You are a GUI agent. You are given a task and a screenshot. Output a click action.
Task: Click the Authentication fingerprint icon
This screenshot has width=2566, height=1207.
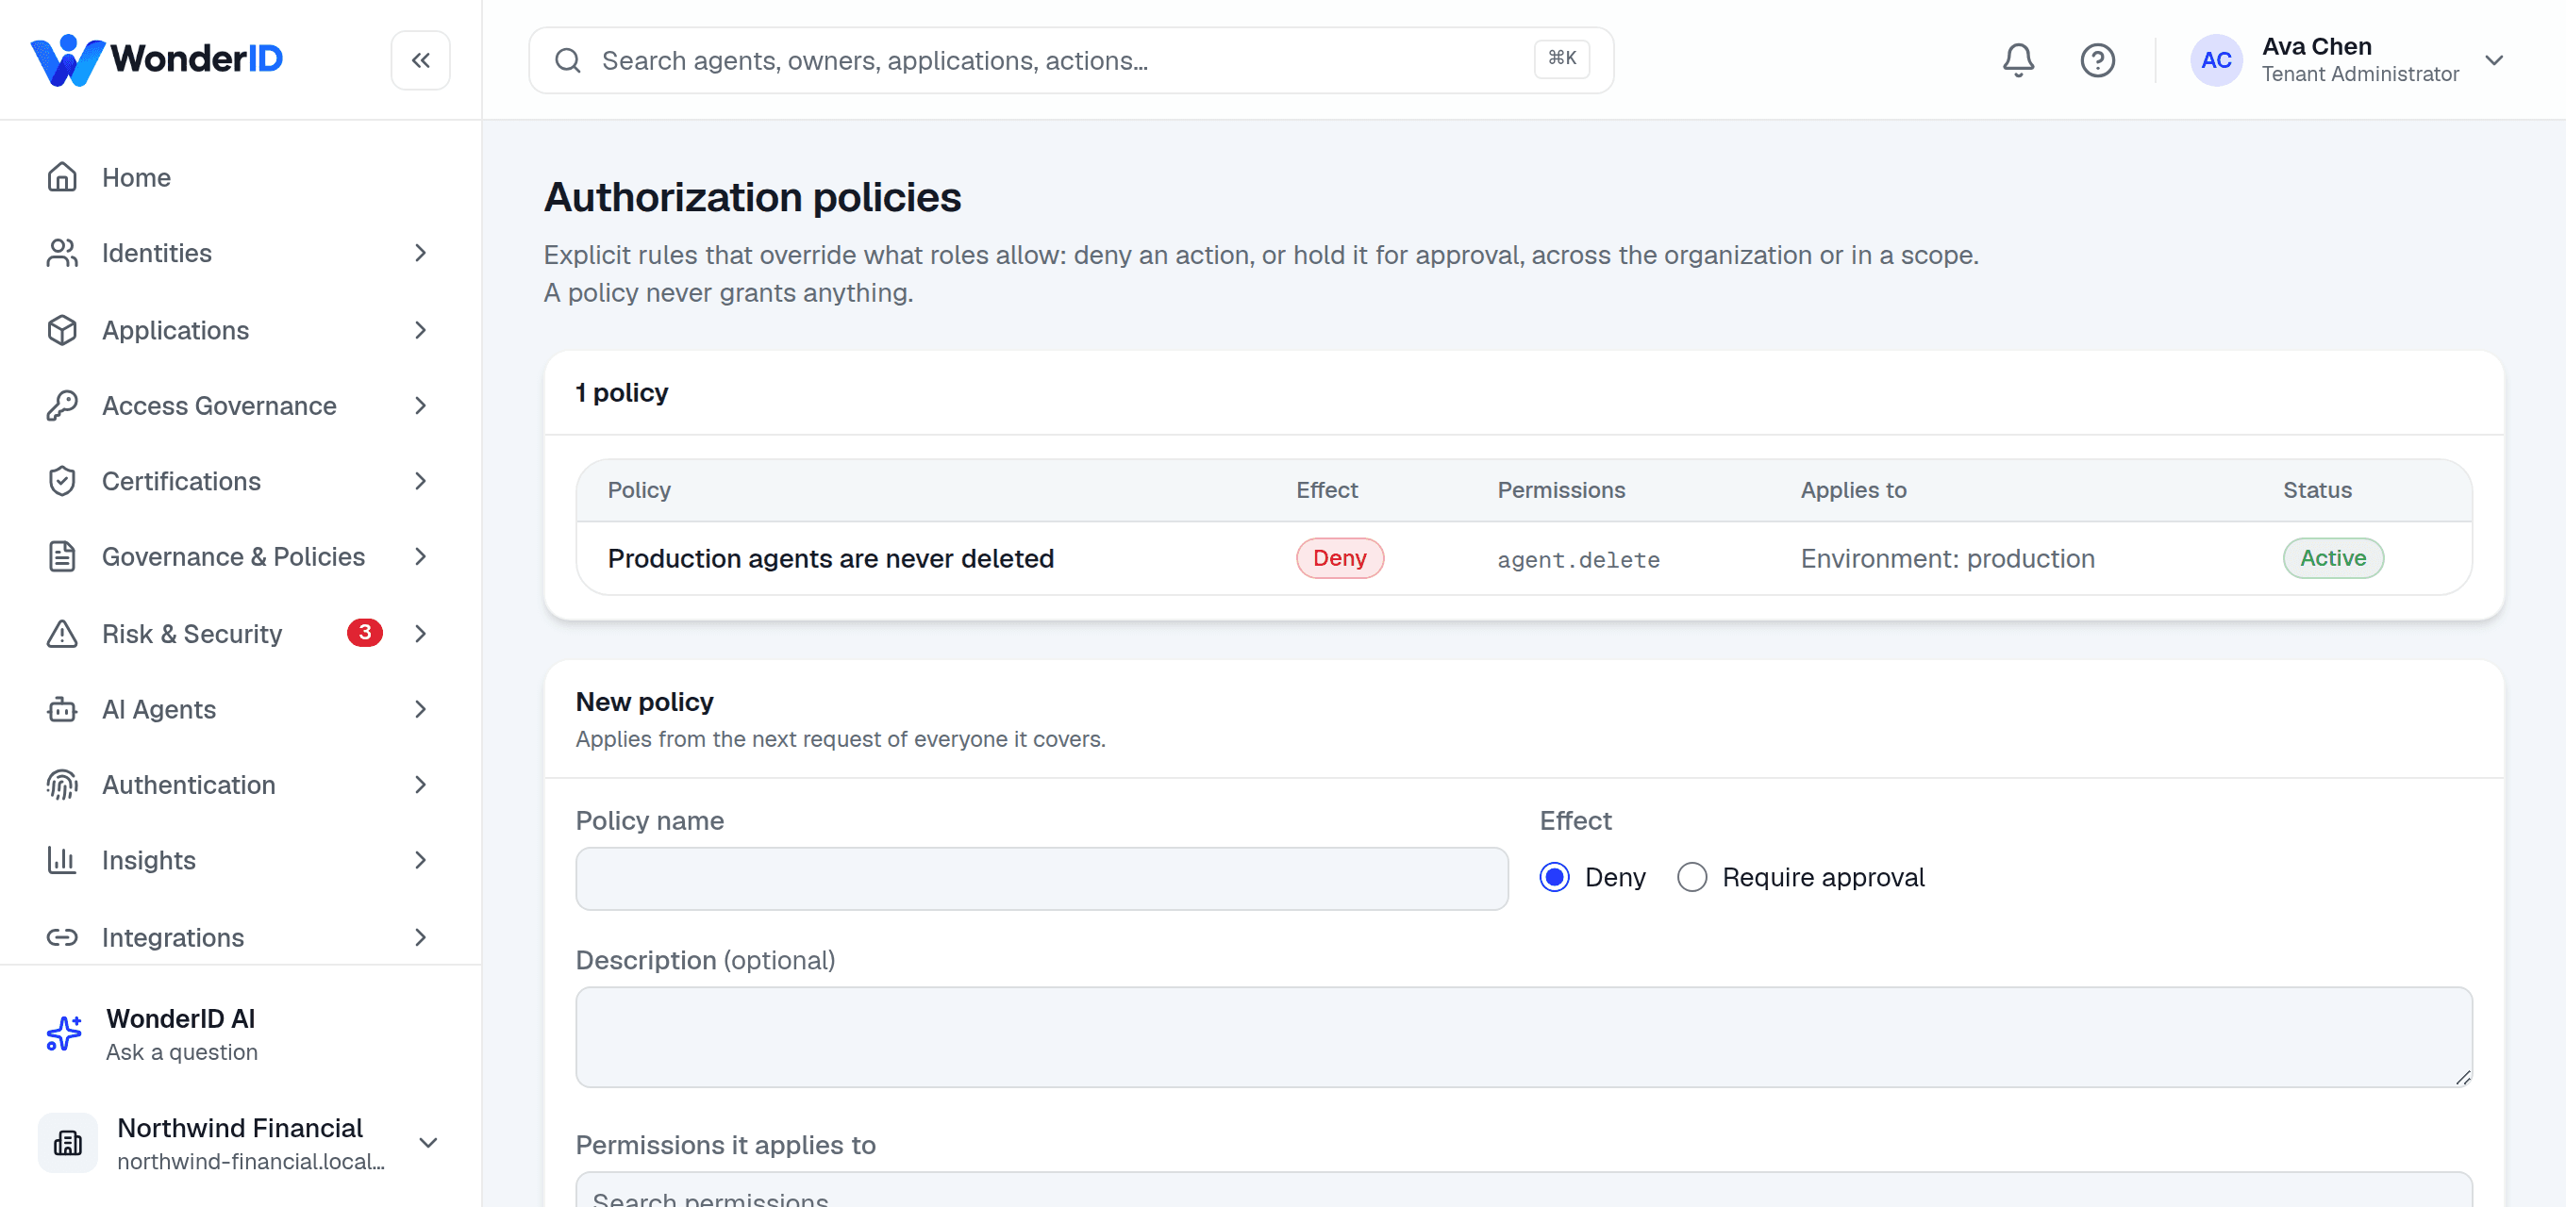[61, 785]
